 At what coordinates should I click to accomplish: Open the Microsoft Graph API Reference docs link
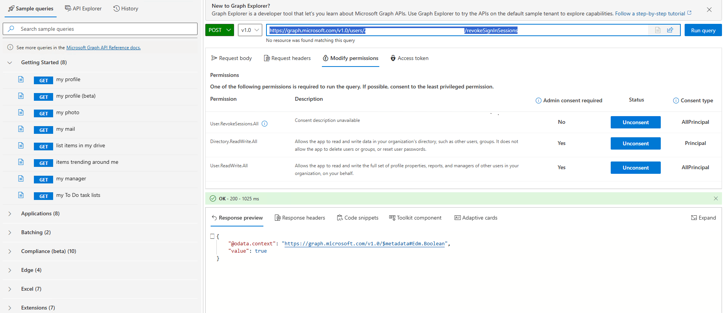(x=104, y=48)
